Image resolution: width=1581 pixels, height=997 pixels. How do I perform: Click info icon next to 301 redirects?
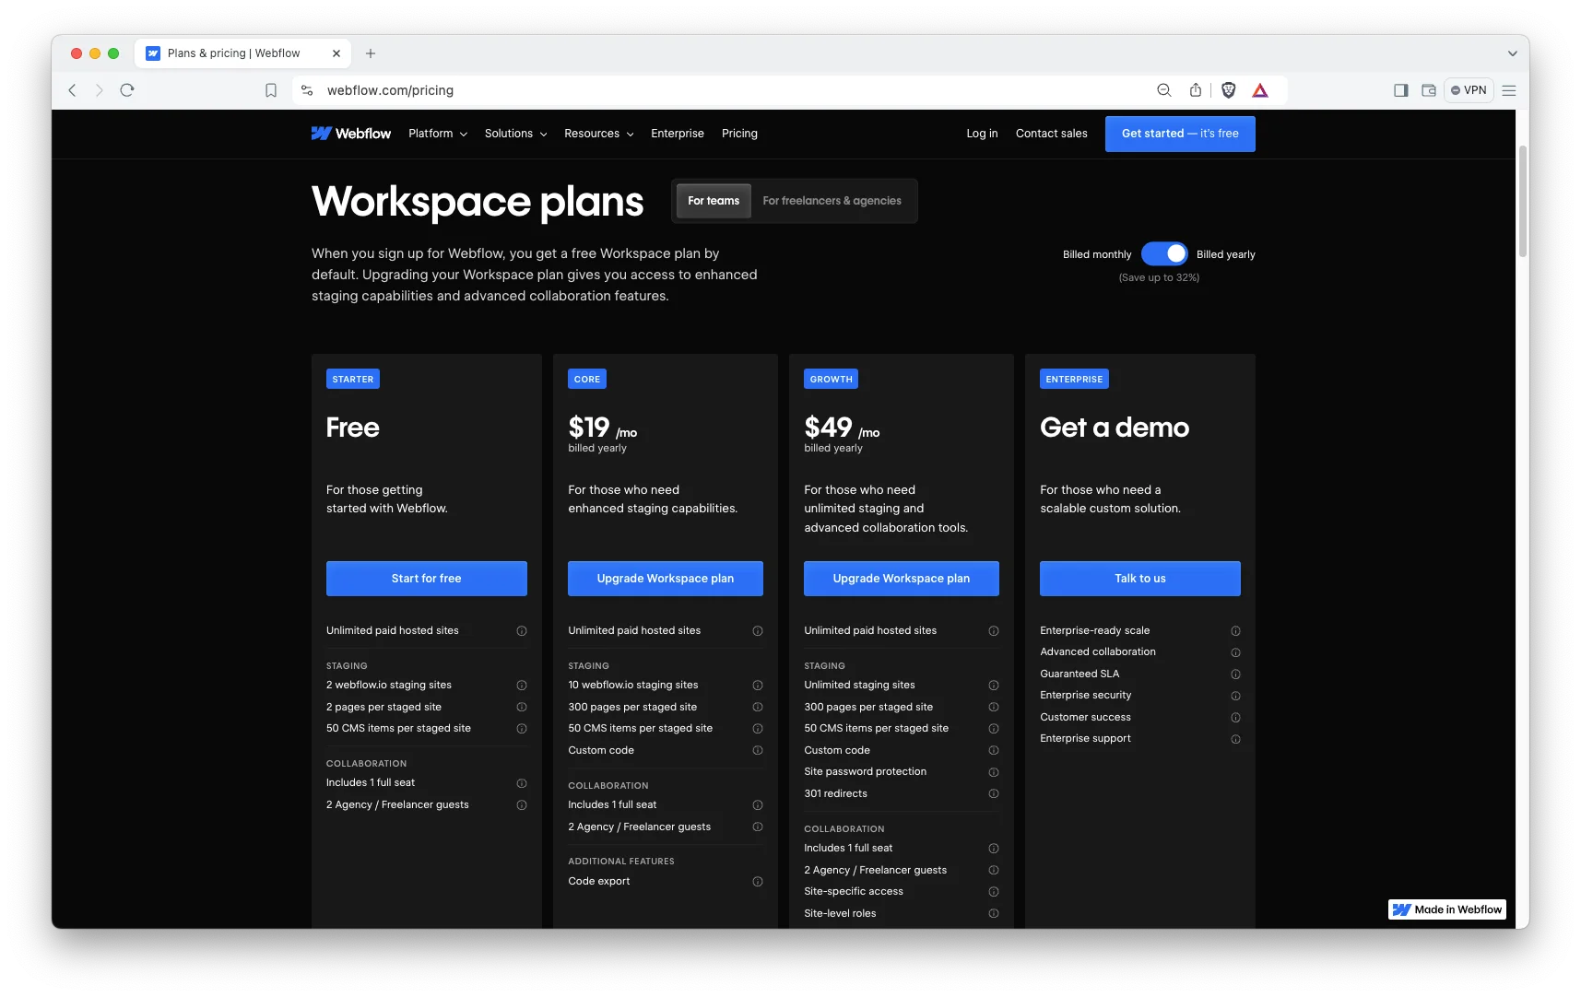click(993, 794)
